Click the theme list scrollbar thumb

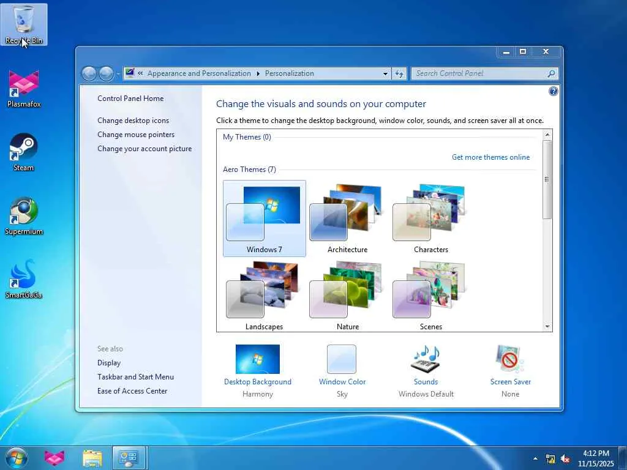(547, 179)
